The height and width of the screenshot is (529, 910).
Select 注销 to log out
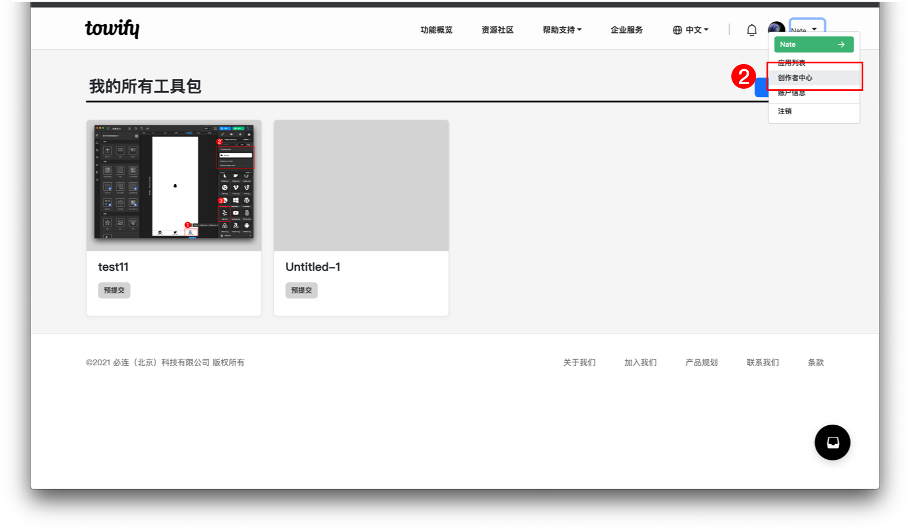point(814,111)
